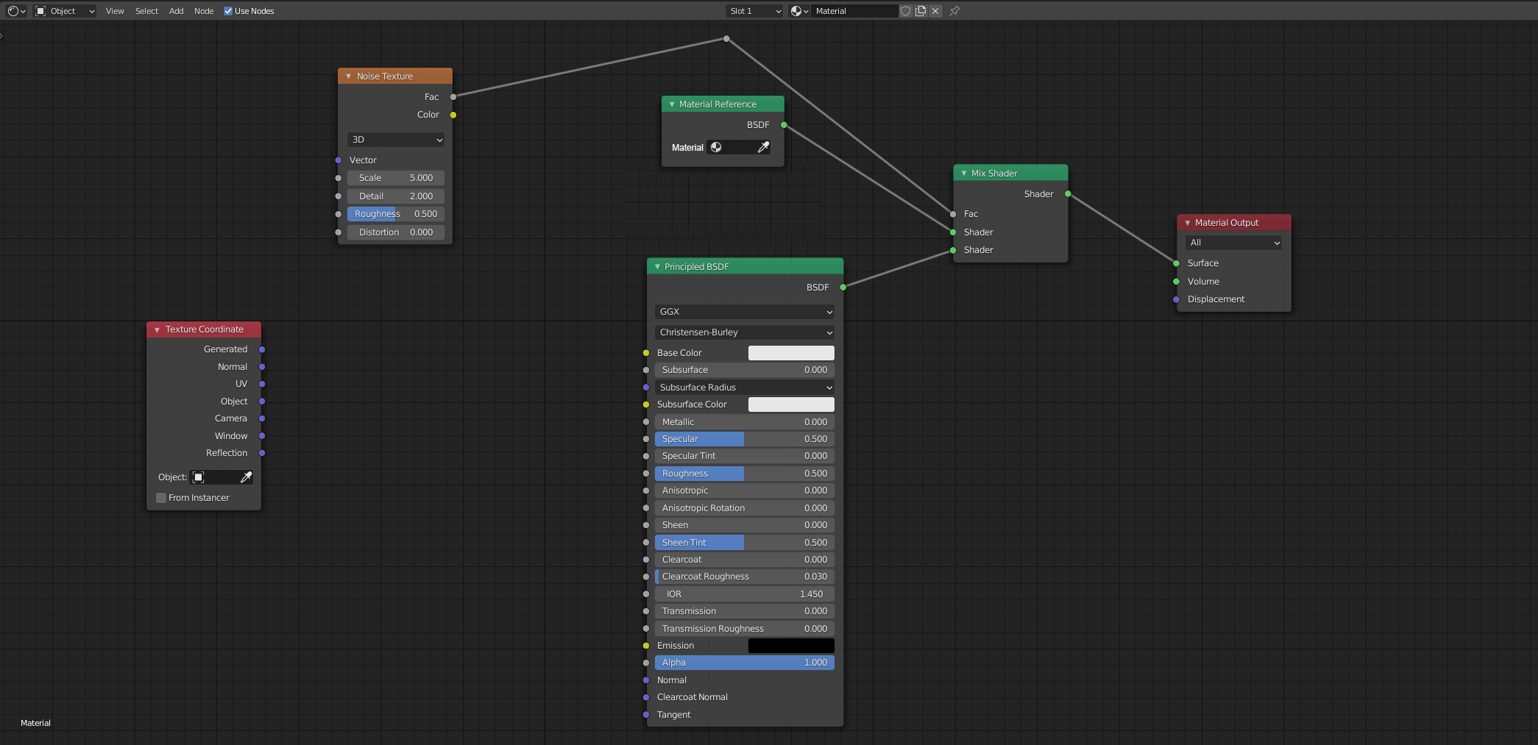Open the All target dropdown in Material Output
The width and height of the screenshot is (1538, 745).
(1233, 243)
